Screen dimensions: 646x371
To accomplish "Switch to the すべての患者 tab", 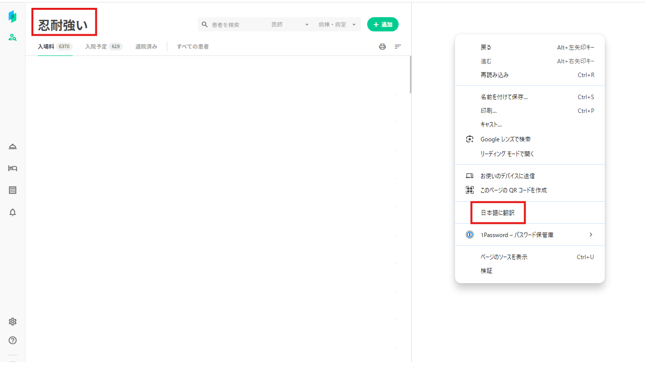I will [x=193, y=47].
